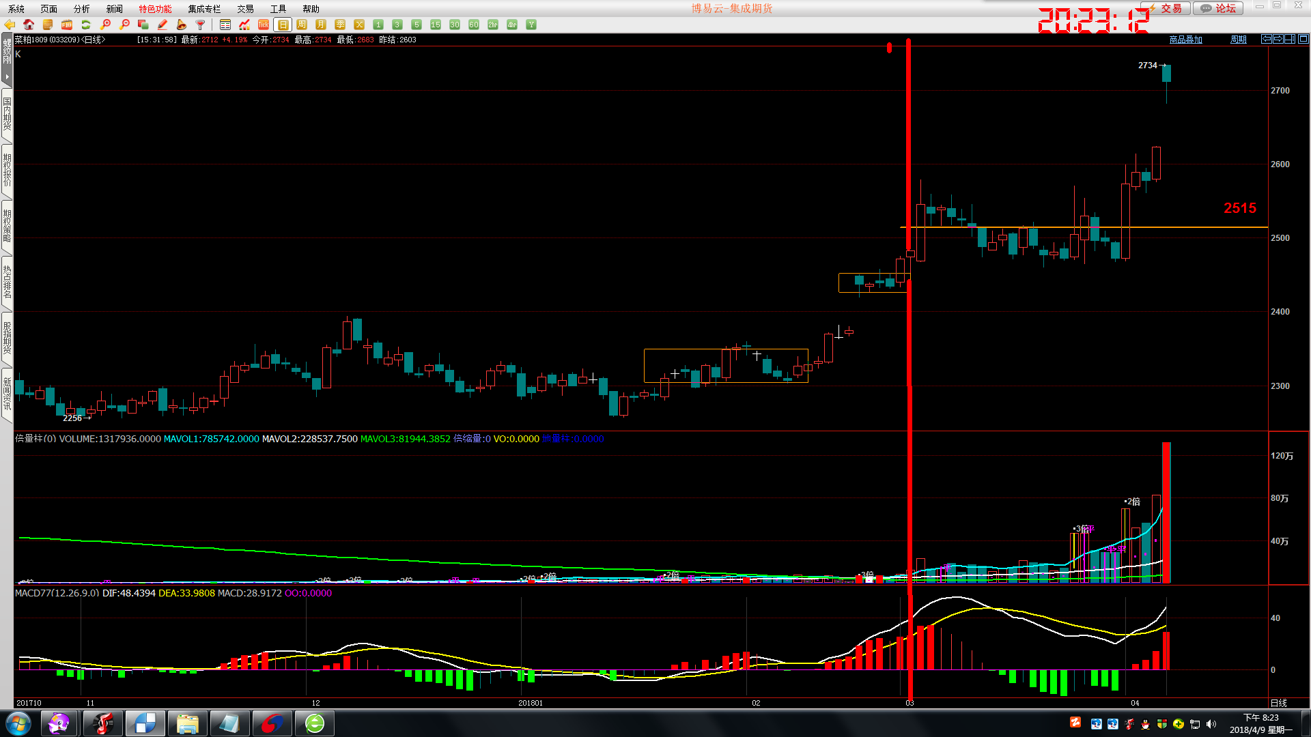The image size is (1311, 737).
Task: Click the green refresh arrows icon
Action: pyautogui.click(x=86, y=25)
